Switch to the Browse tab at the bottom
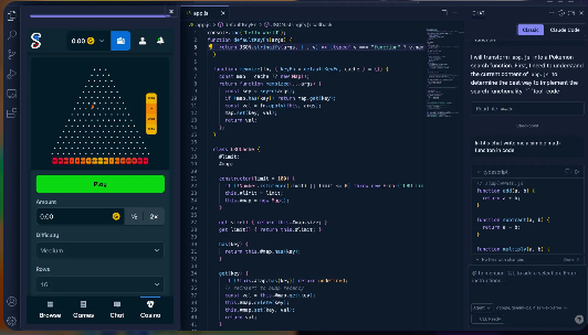This screenshot has width=588, height=335. [50, 310]
